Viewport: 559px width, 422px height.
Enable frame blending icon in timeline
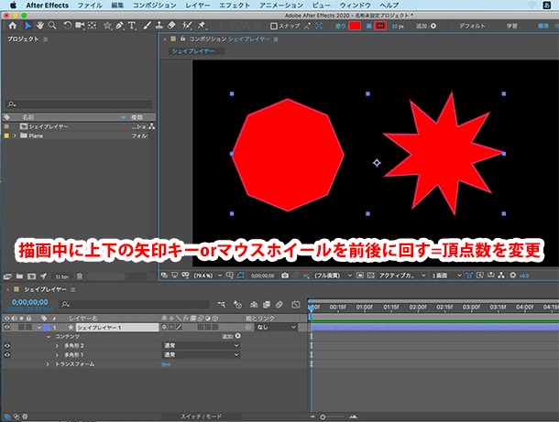267,305
